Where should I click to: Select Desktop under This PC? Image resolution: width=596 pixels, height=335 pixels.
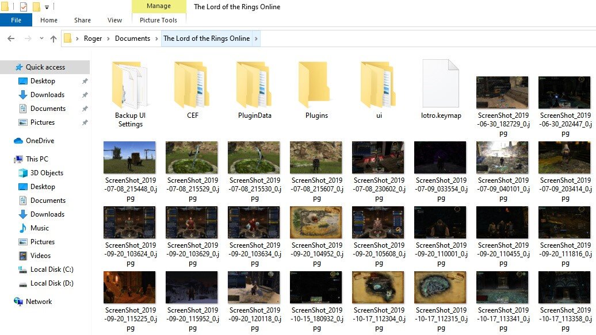click(x=43, y=187)
